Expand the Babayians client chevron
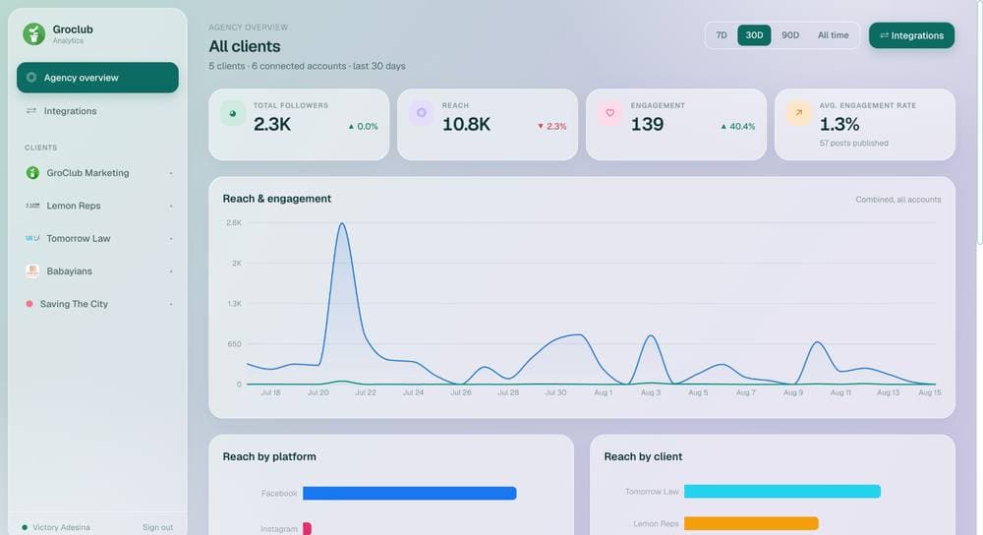This screenshot has height=535, width=983. (x=170, y=271)
